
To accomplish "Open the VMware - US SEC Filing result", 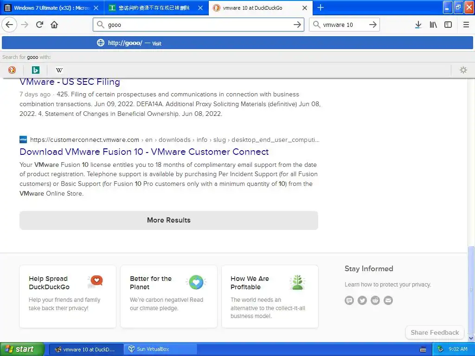I will pyautogui.click(x=70, y=82).
